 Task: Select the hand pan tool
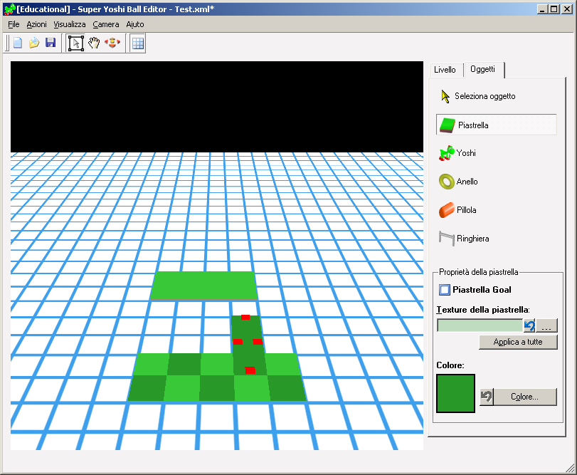[x=94, y=43]
